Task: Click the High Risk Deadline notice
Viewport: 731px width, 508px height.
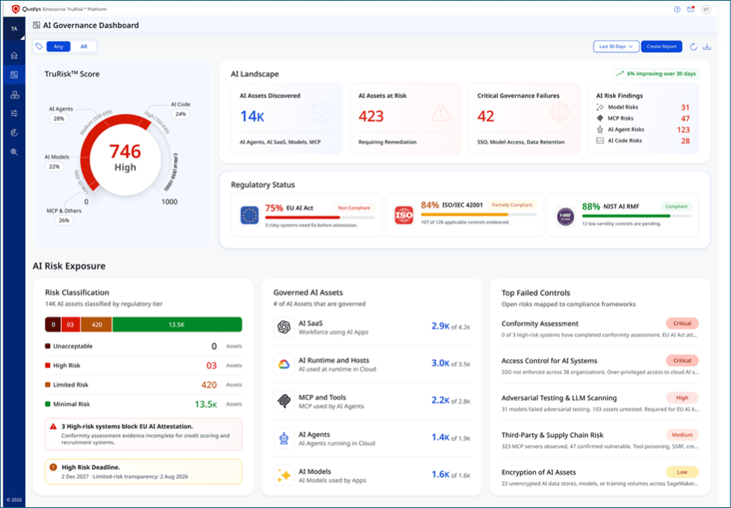Action: click(x=144, y=471)
